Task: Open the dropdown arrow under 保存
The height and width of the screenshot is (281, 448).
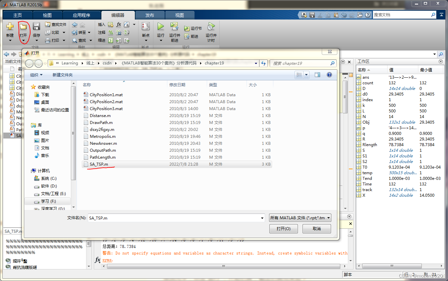Action: (x=36, y=41)
